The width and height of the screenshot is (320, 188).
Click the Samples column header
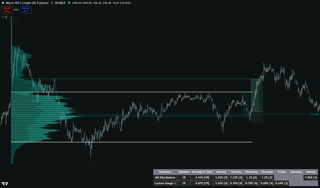click(184, 172)
